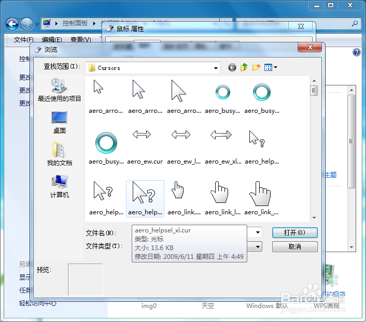Click the Open (打开) button
The width and height of the screenshot is (366, 322).
pos(294,232)
